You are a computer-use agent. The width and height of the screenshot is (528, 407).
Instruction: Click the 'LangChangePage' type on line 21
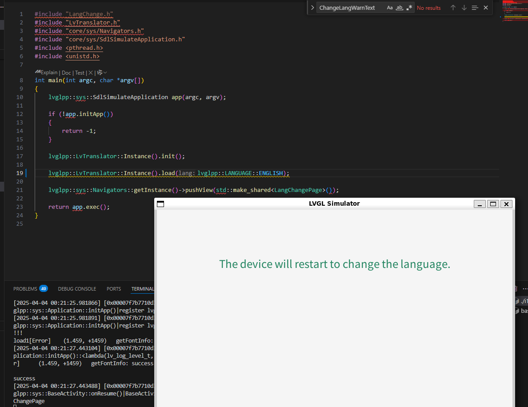point(298,190)
